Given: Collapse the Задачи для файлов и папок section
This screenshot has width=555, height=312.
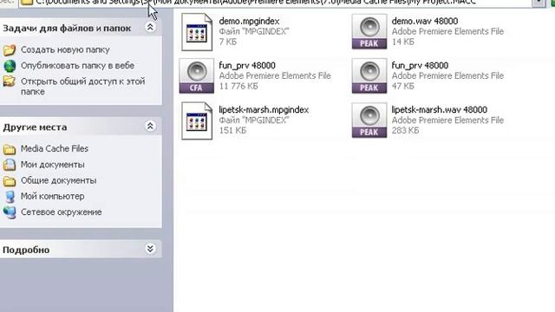Looking at the screenshot, I should click(x=150, y=27).
